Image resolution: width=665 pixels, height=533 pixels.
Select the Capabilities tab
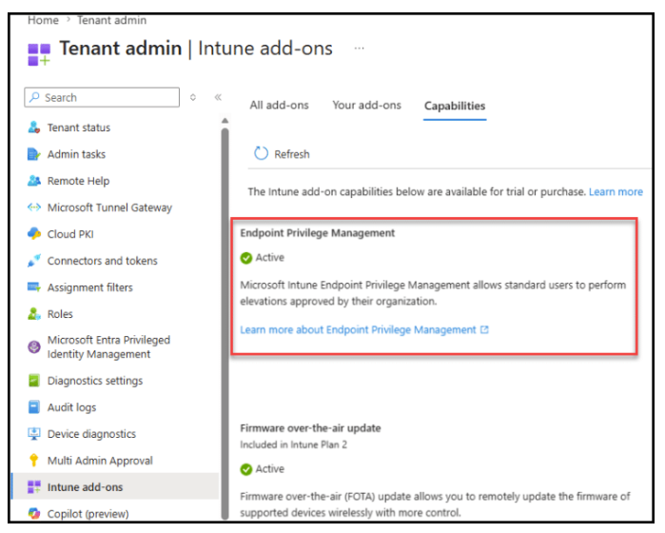(x=455, y=106)
